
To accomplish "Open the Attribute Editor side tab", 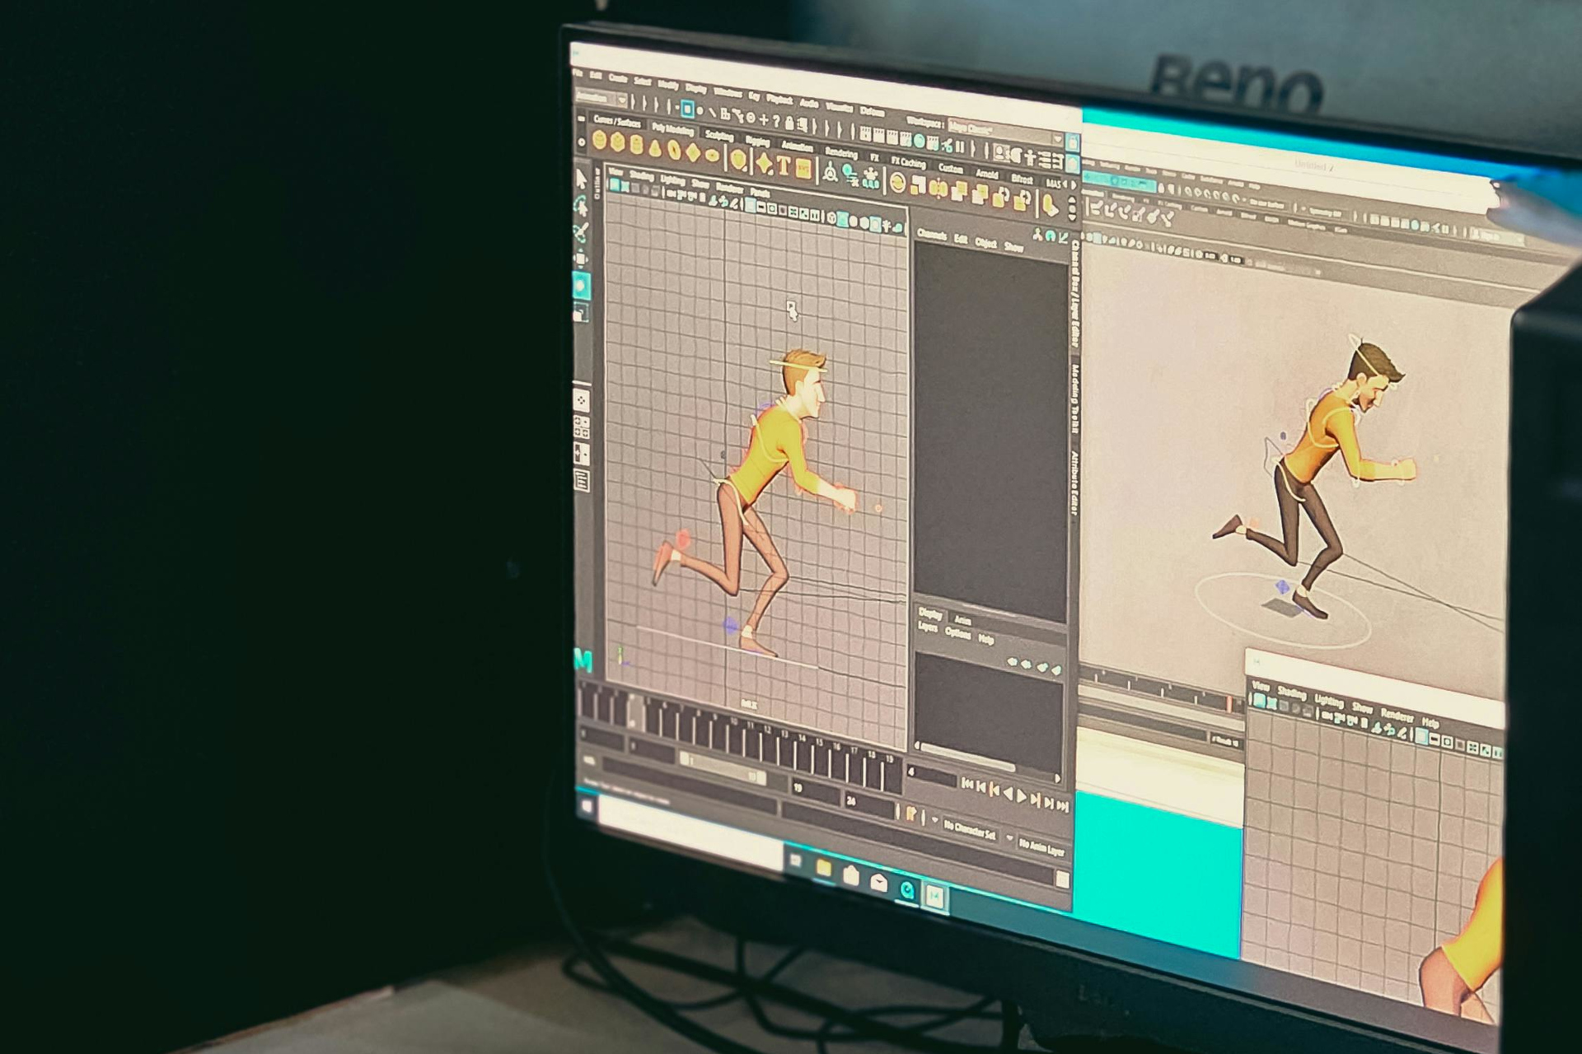I will pos(1074,483).
